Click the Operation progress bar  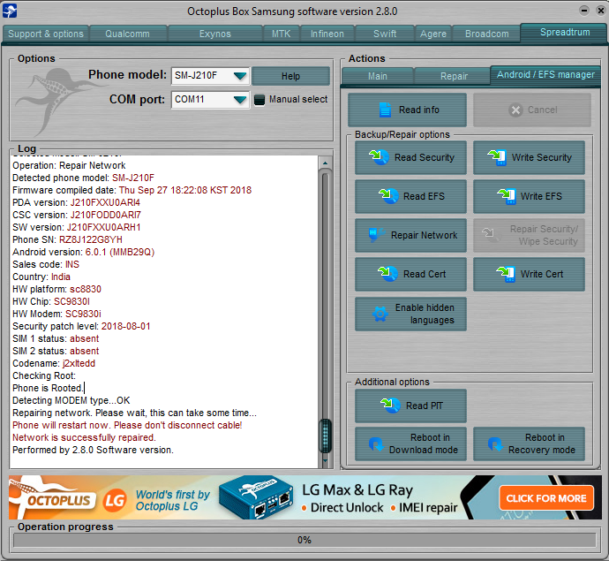click(304, 540)
